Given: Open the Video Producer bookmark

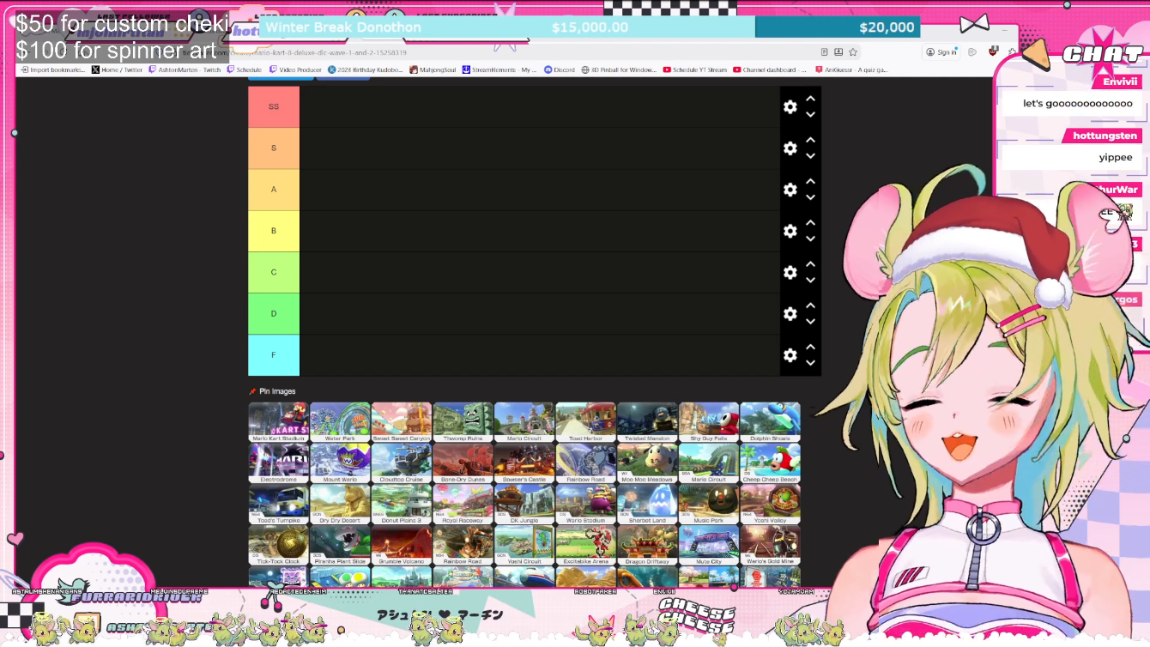Looking at the screenshot, I should pyautogui.click(x=295, y=70).
